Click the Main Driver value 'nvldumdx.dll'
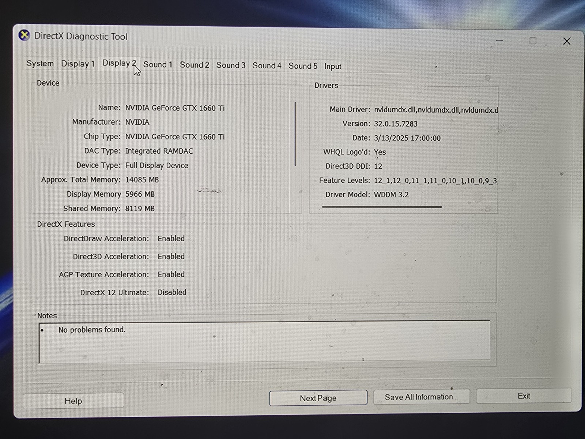 436,110
